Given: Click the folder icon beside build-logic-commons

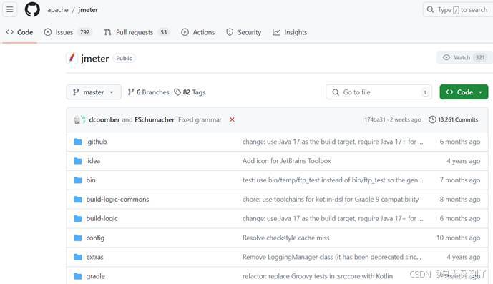Looking at the screenshot, I should point(78,200).
